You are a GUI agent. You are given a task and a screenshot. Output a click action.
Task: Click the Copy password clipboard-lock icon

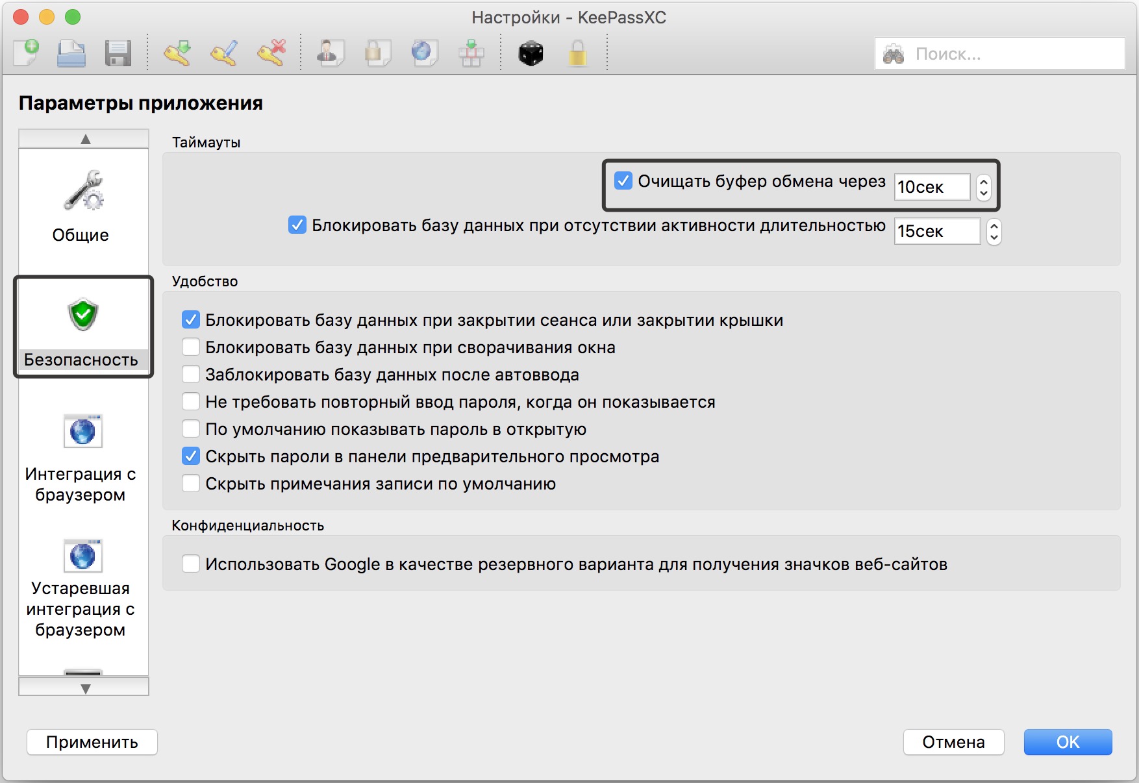(377, 53)
